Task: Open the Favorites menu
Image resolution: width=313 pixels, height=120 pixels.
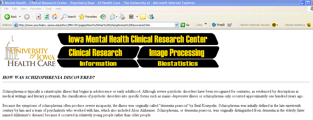Action: (x=36, y=9)
